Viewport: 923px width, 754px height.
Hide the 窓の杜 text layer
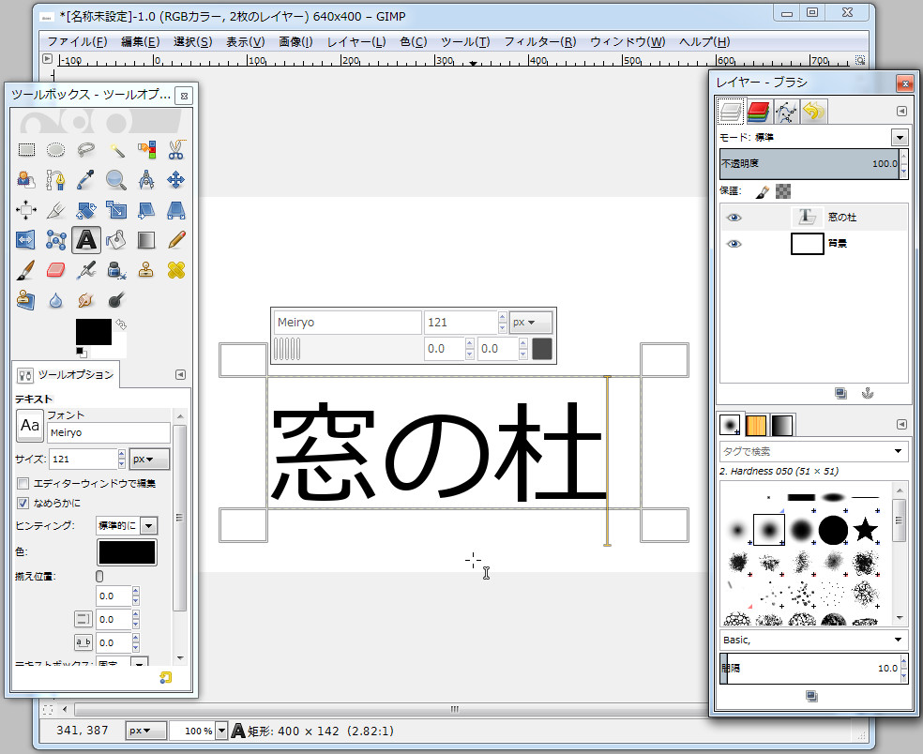point(734,217)
